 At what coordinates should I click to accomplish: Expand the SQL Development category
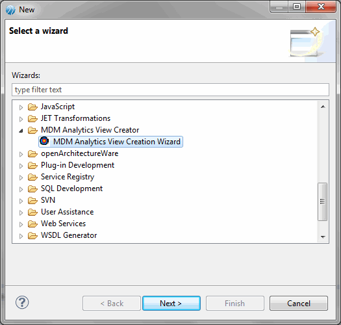[x=21, y=189]
